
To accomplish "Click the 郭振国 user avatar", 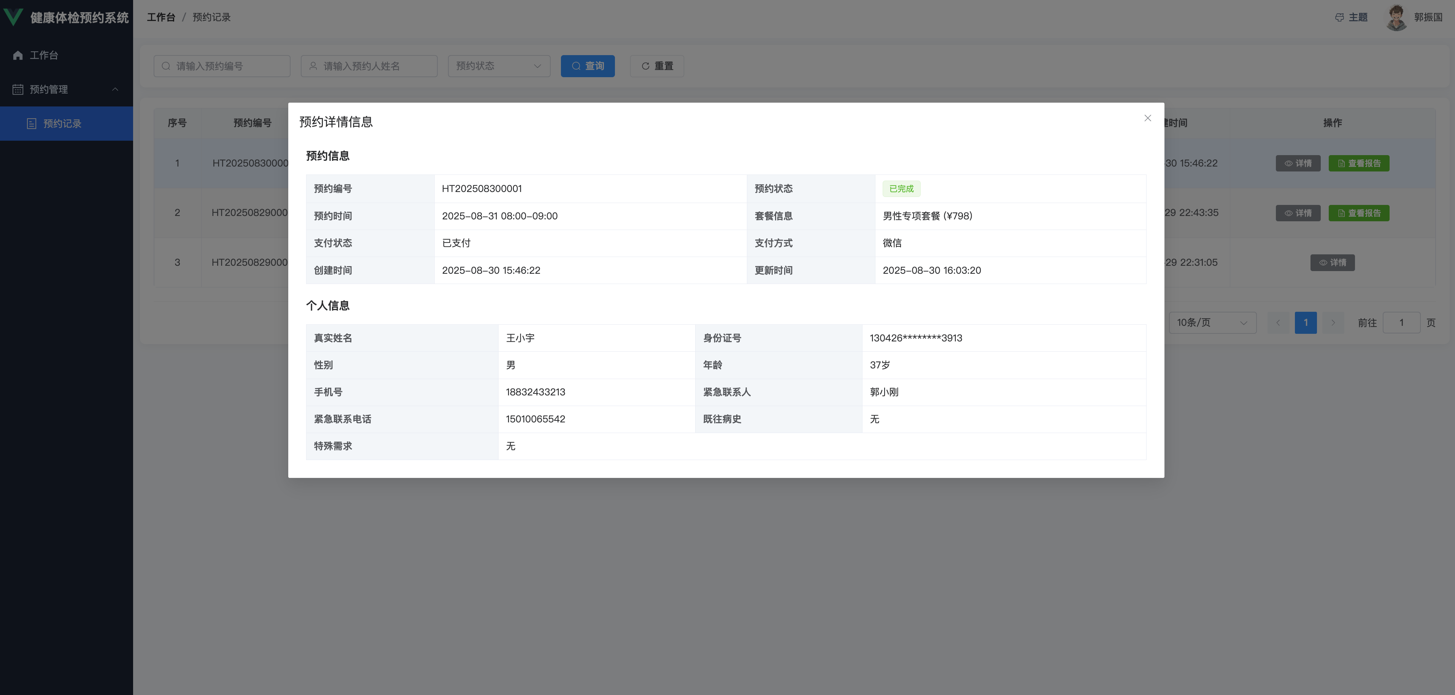I will click(x=1397, y=17).
